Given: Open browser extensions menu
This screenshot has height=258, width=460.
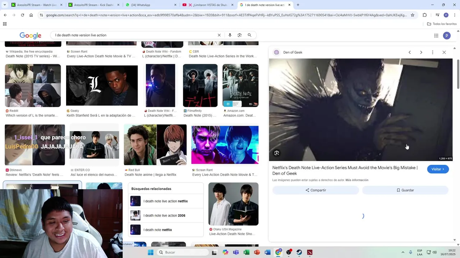Looking at the screenshot, I should (424, 15).
